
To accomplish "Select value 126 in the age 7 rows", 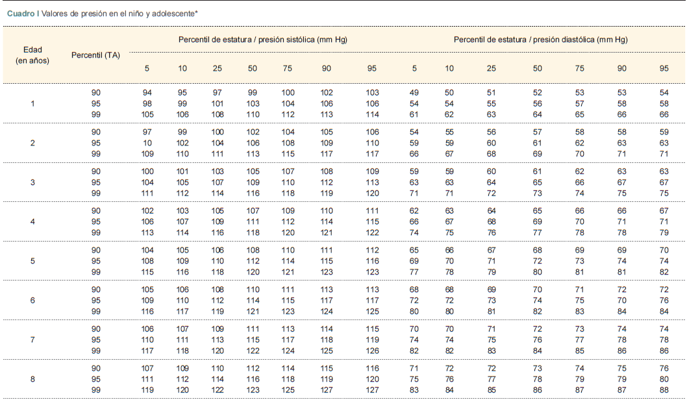I will pos(371,351).
